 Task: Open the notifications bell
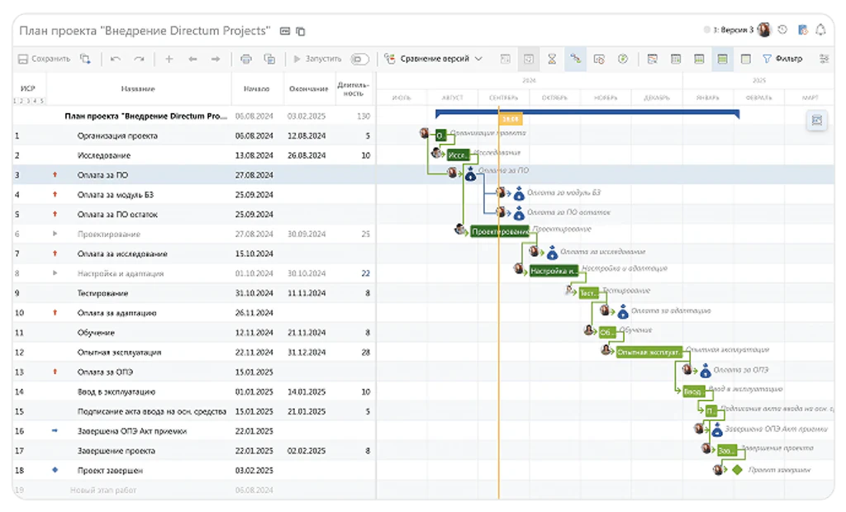820,31
